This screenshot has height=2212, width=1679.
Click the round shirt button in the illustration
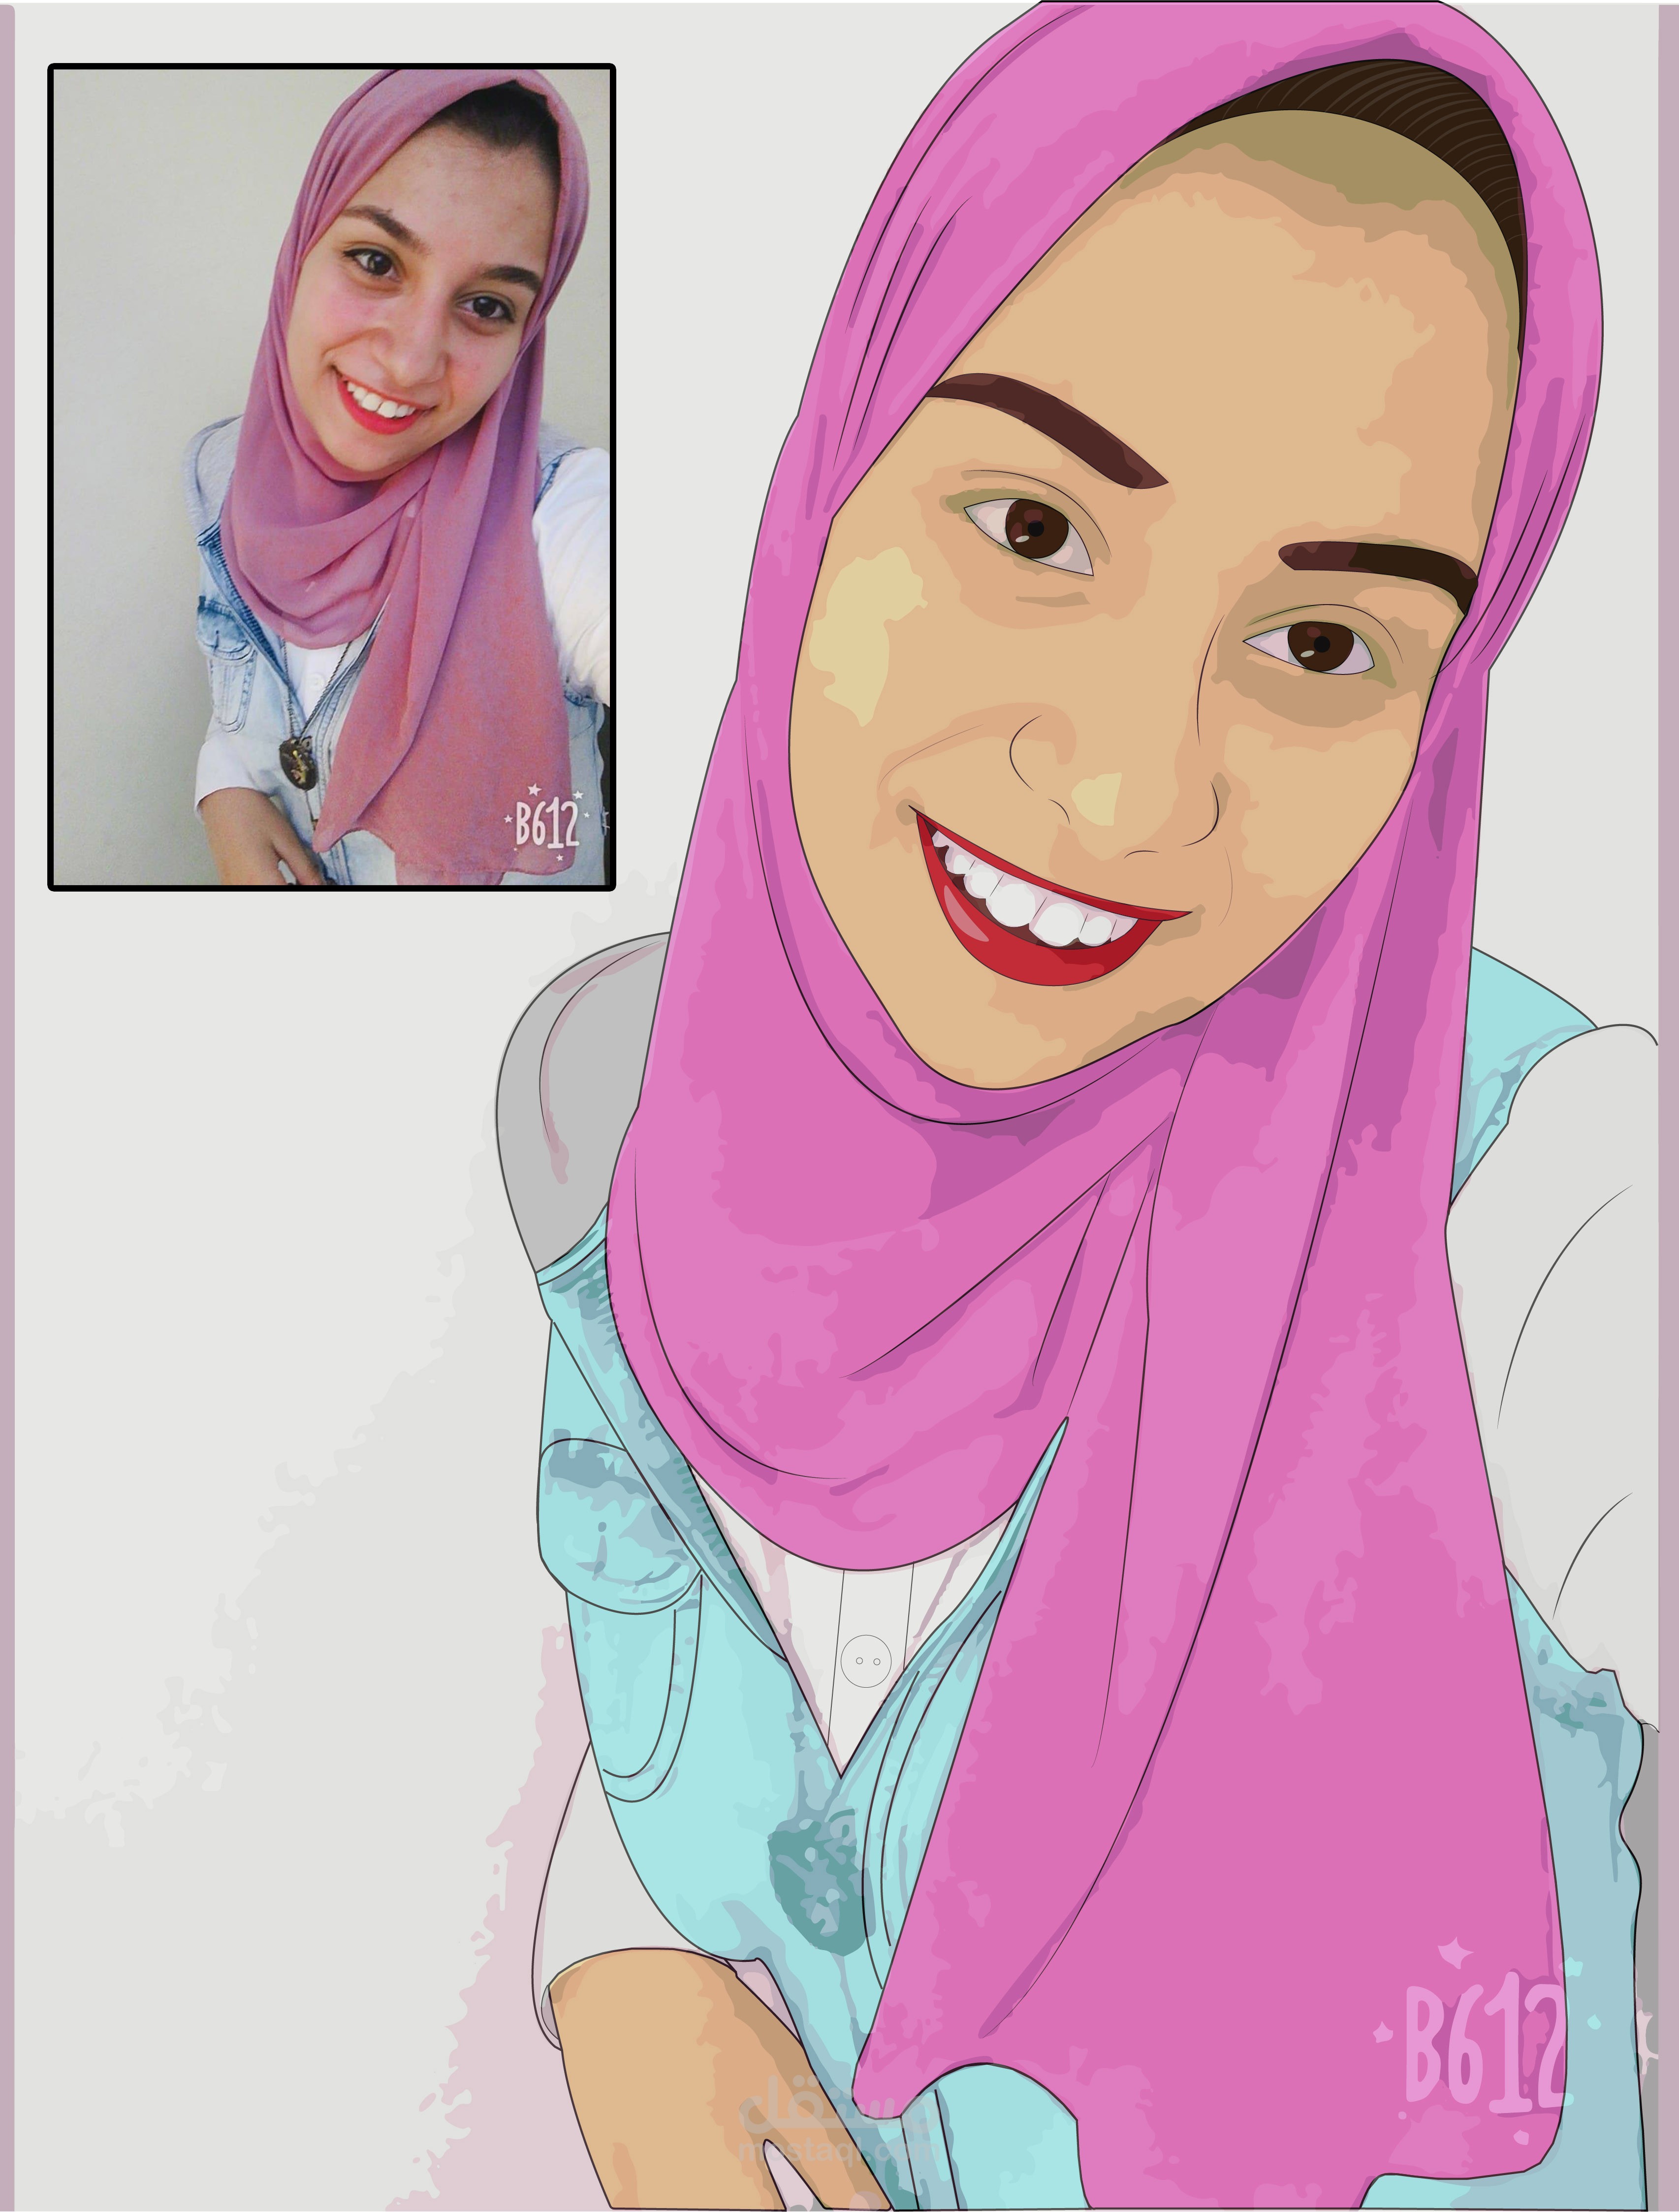tap(866, 1661)
